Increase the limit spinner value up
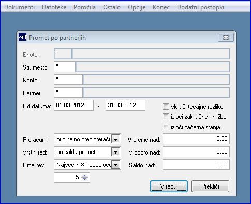The image size is (251, 204). click(x=84, y=176)
